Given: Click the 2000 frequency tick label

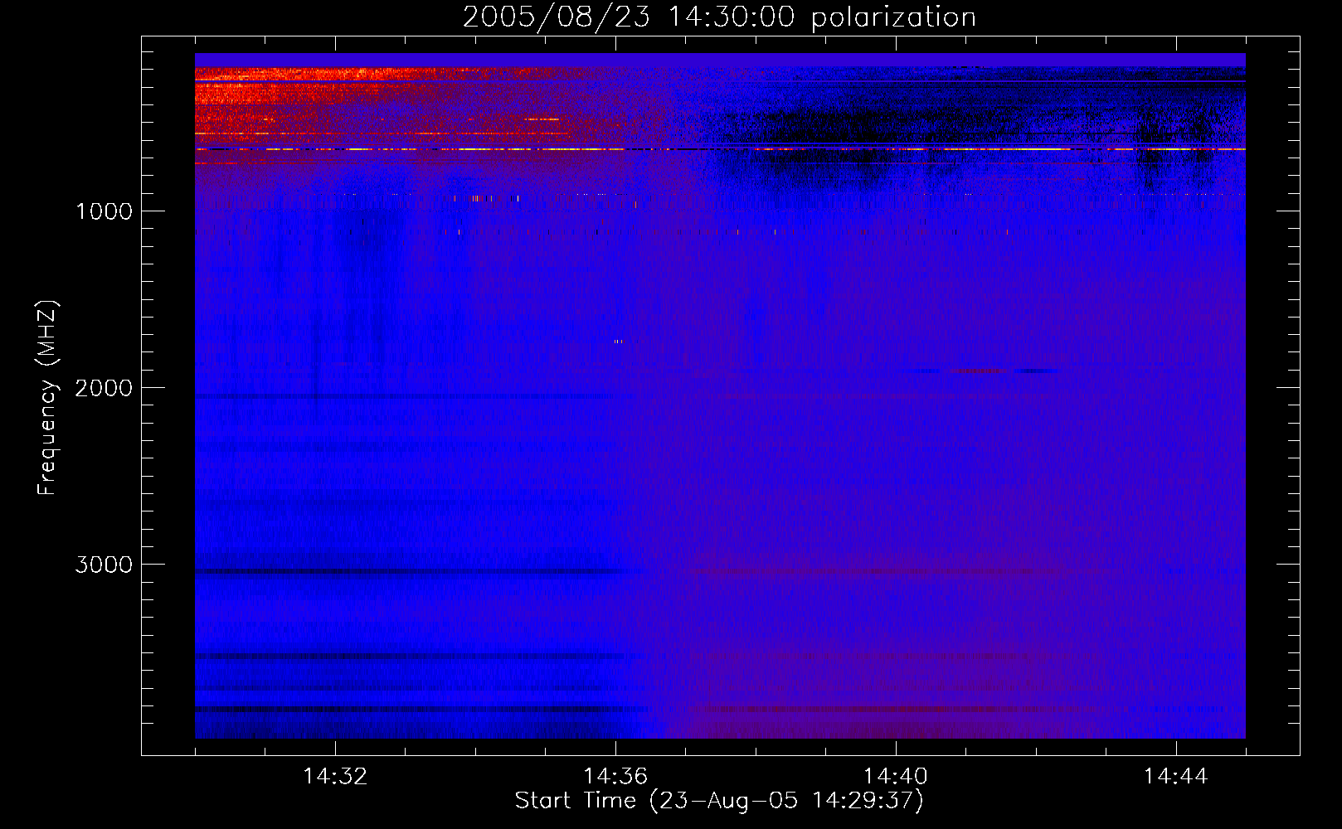Looking at the screenshot, I should click(104, 388).
